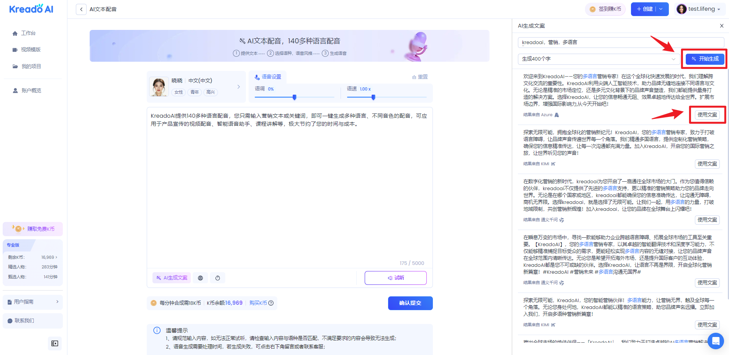Open the test.lifeng user avatar
The height and width of the screenshot is (355, 729).
(x=681, y=9)
